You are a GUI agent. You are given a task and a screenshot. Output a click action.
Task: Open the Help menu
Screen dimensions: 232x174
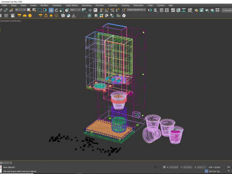[x=171, y=5]
